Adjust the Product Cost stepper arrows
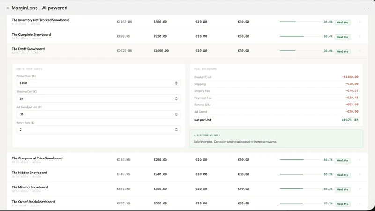The image size is (375, 211). click(x=176, y=83)
